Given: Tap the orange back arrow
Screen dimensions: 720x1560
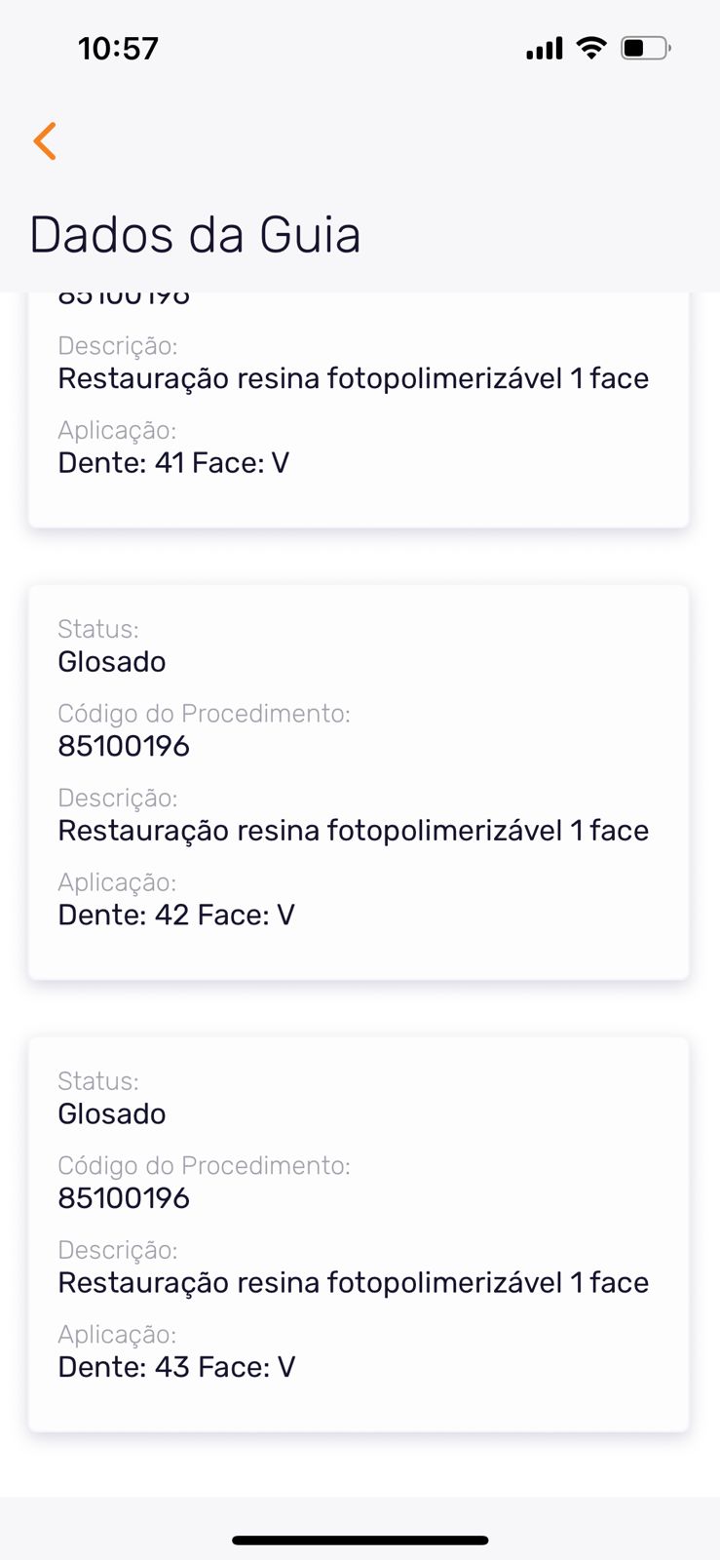Looking at the screenshot, I should tap(45, 141).
